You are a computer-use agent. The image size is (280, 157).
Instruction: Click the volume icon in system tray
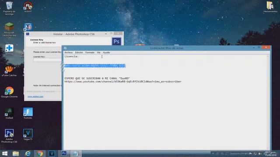pyautogui.click(x=260, y=154)
